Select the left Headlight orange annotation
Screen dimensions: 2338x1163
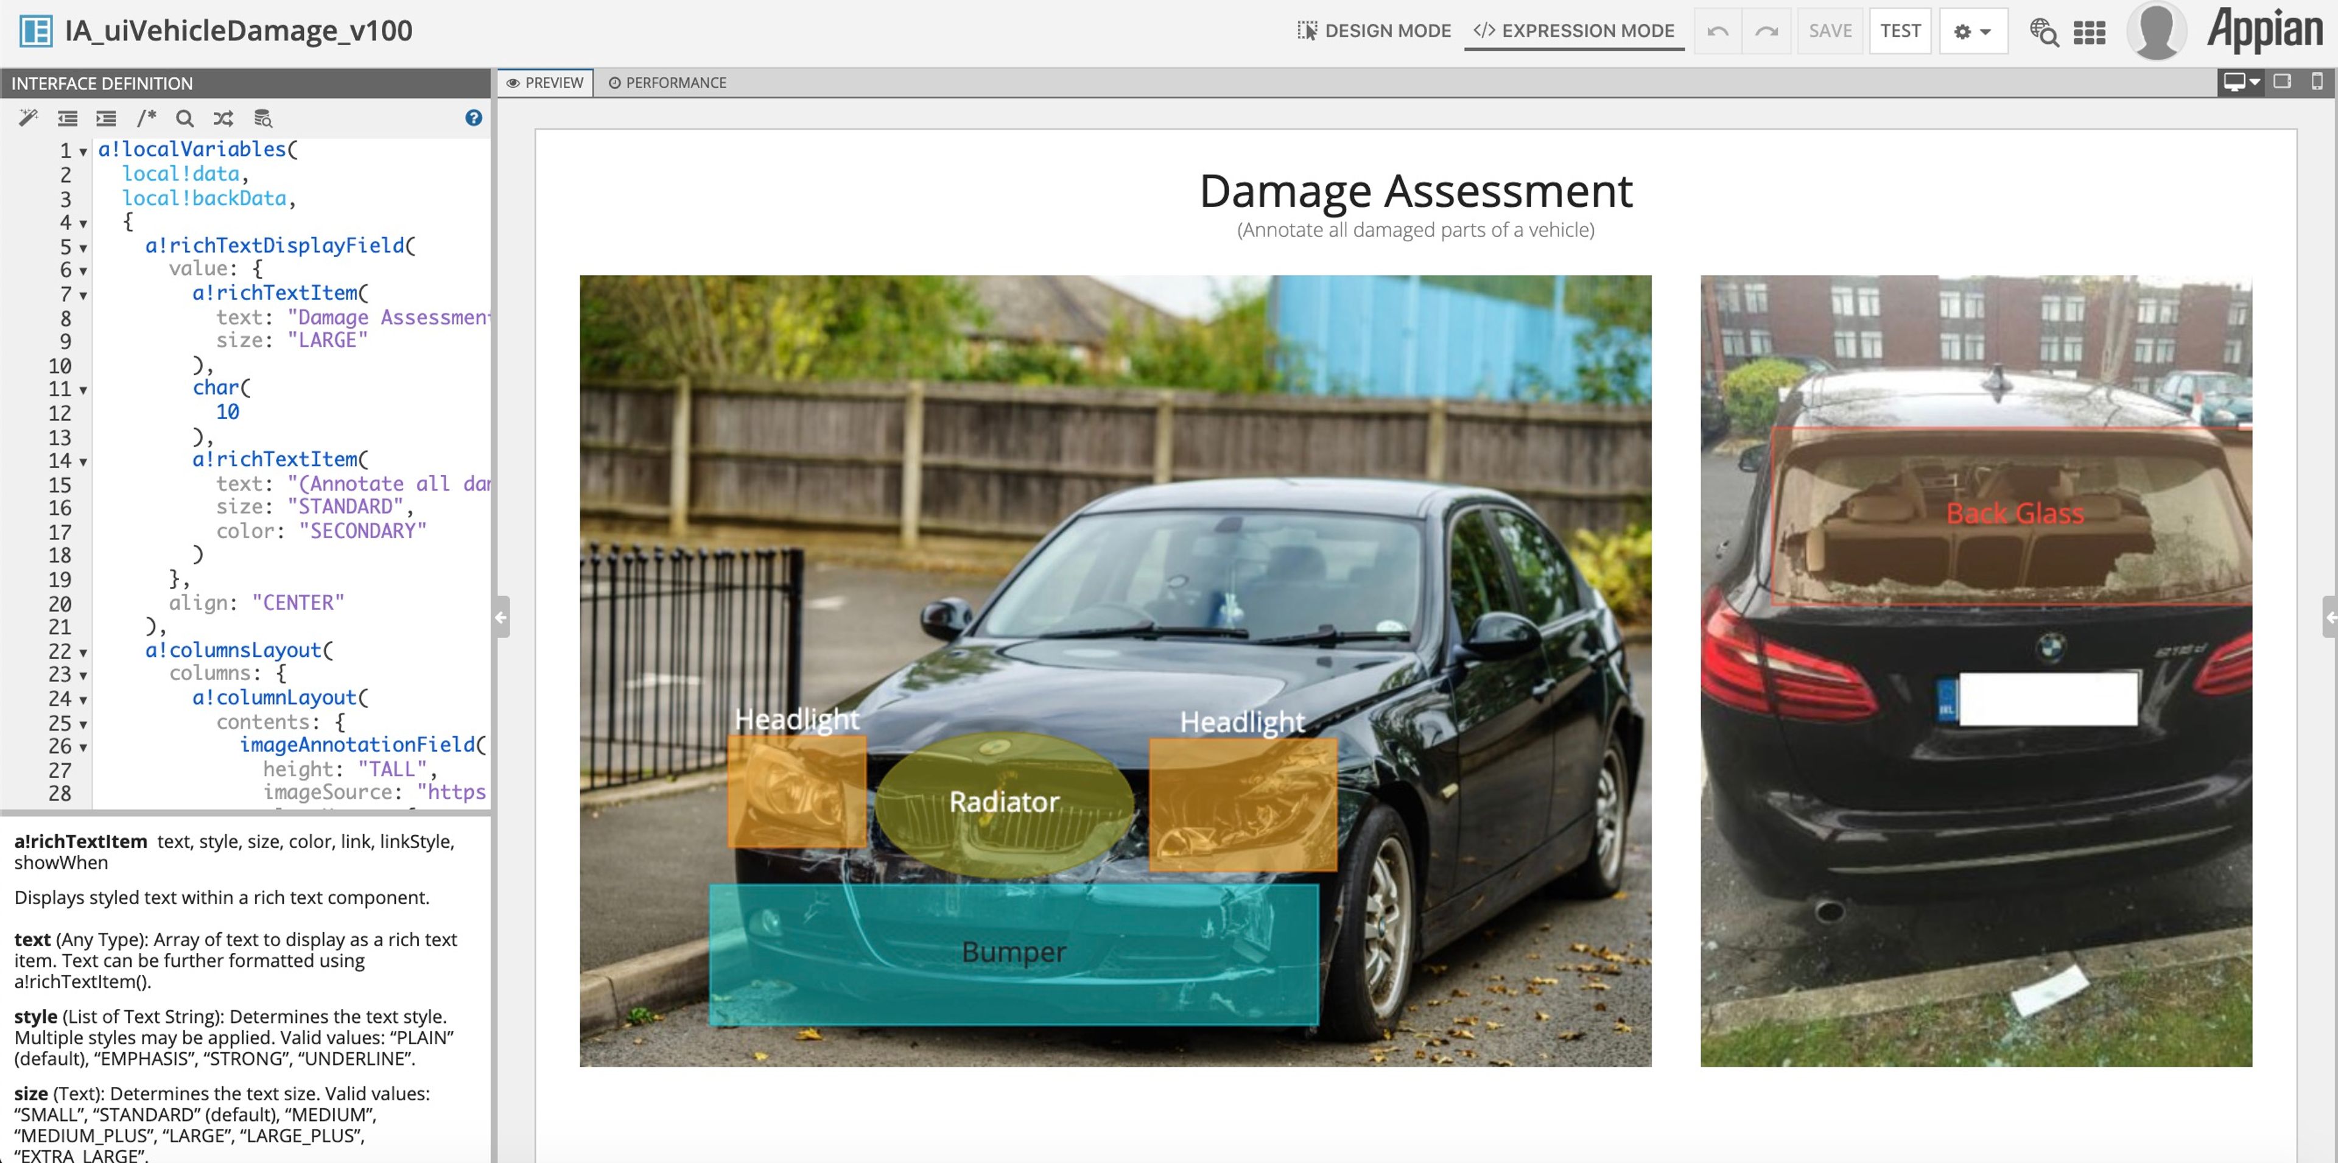point(797,792)
